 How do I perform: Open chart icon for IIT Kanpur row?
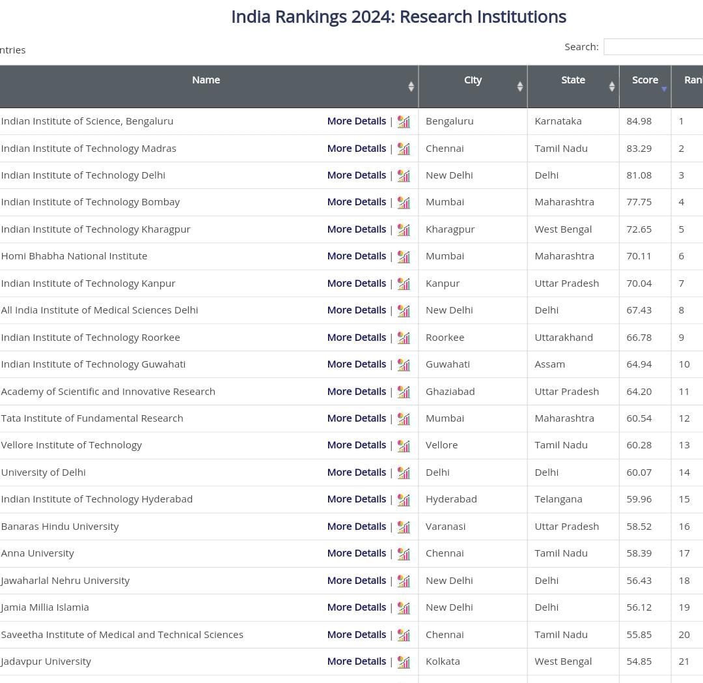[x=404, y=283]
